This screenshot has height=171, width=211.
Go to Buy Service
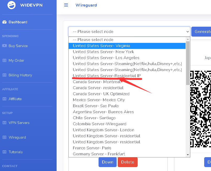point(18,46)
